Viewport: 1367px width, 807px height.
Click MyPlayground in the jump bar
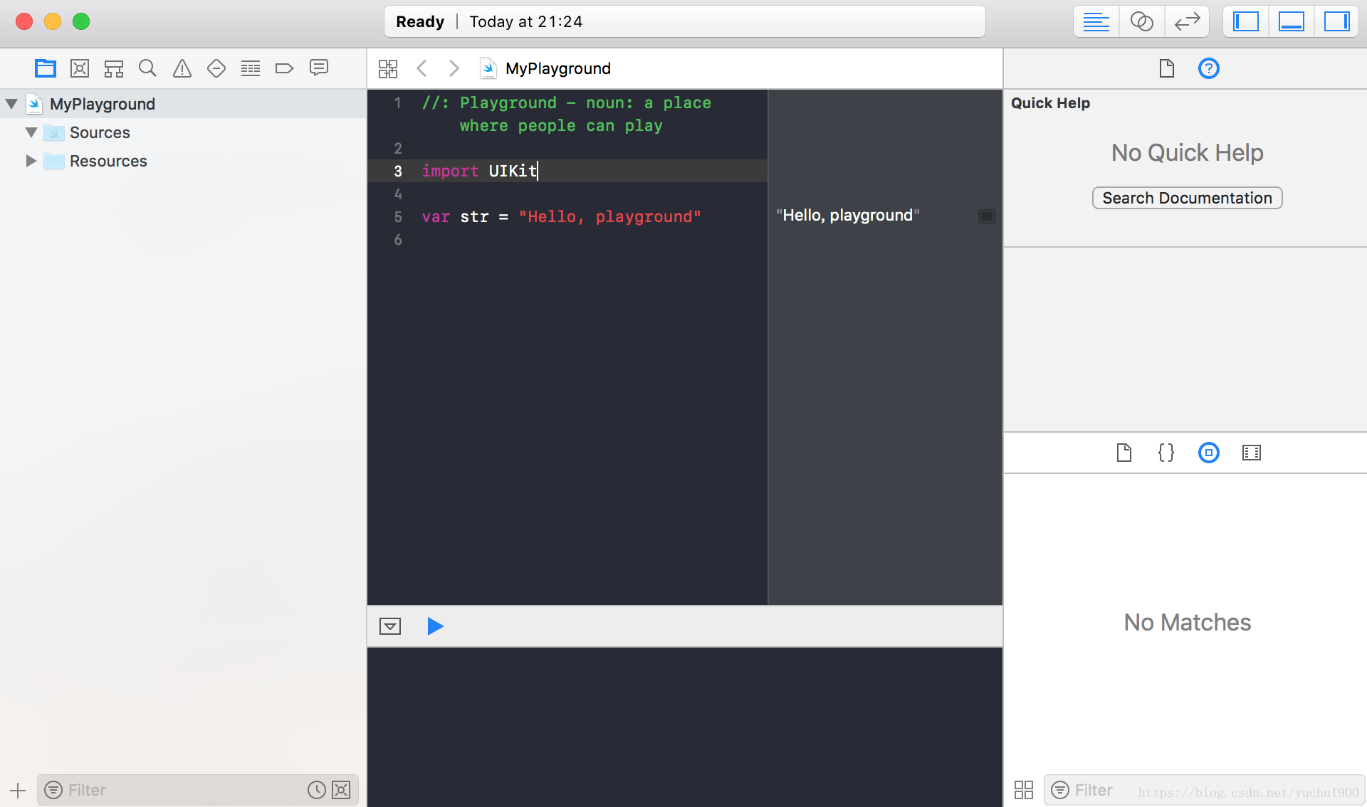coord(557,68)
